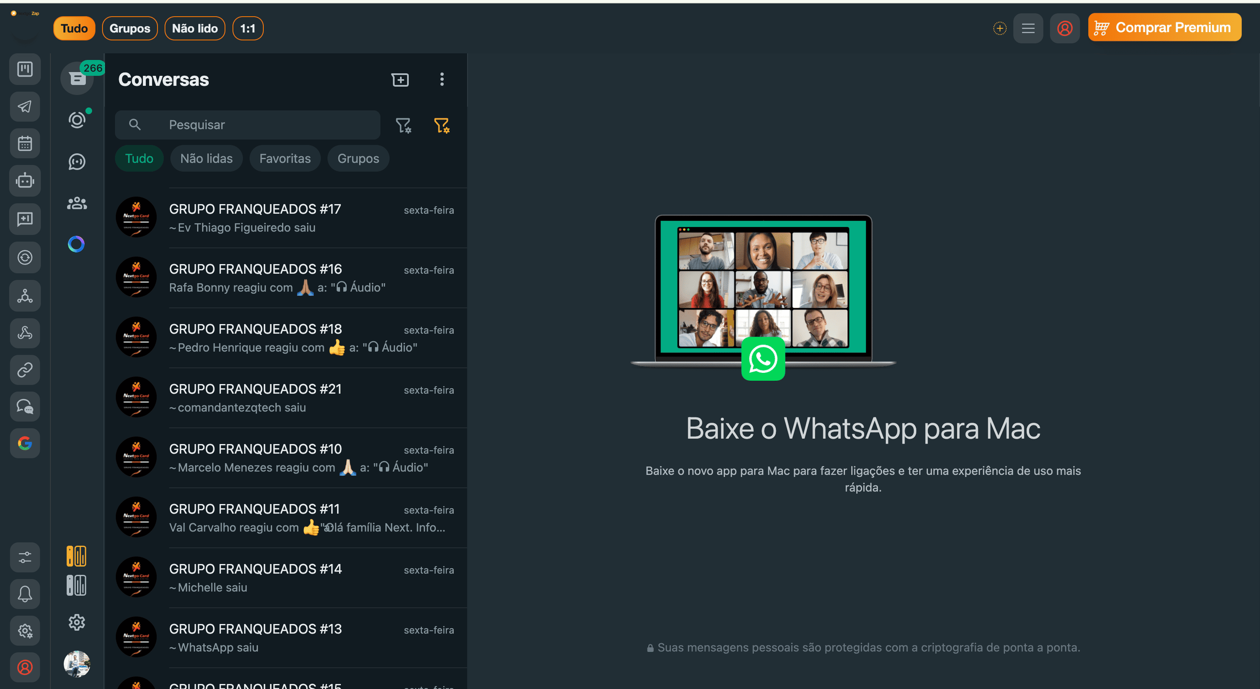The height and width of the screenshot is (689, 1260).
Task: Open the chatbot automation tool
Action: [x=25, y=180]
